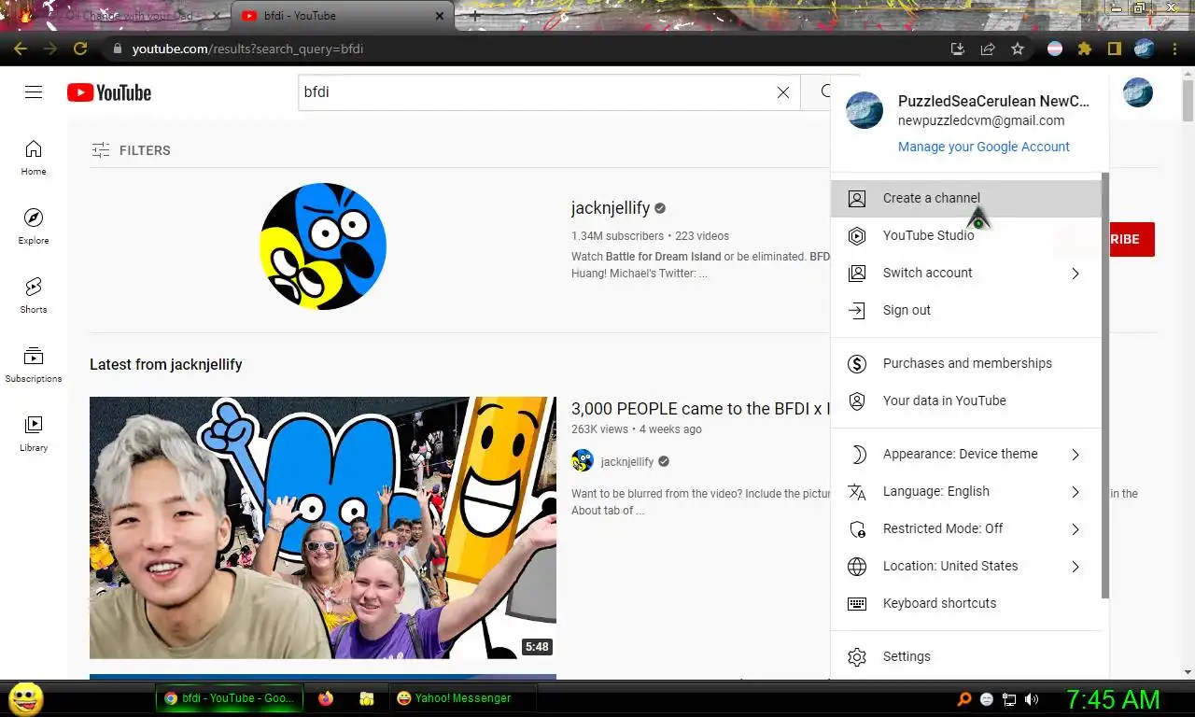Click the smiley start button on taskbar

[x=26, y=698]
